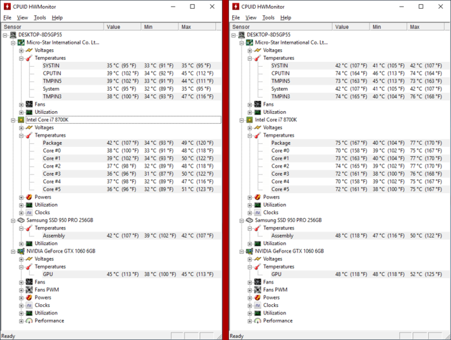Select Package temperature row in right window
Image resolution: width=451 pixels, height=340 pixels.
tap(360, 143)
